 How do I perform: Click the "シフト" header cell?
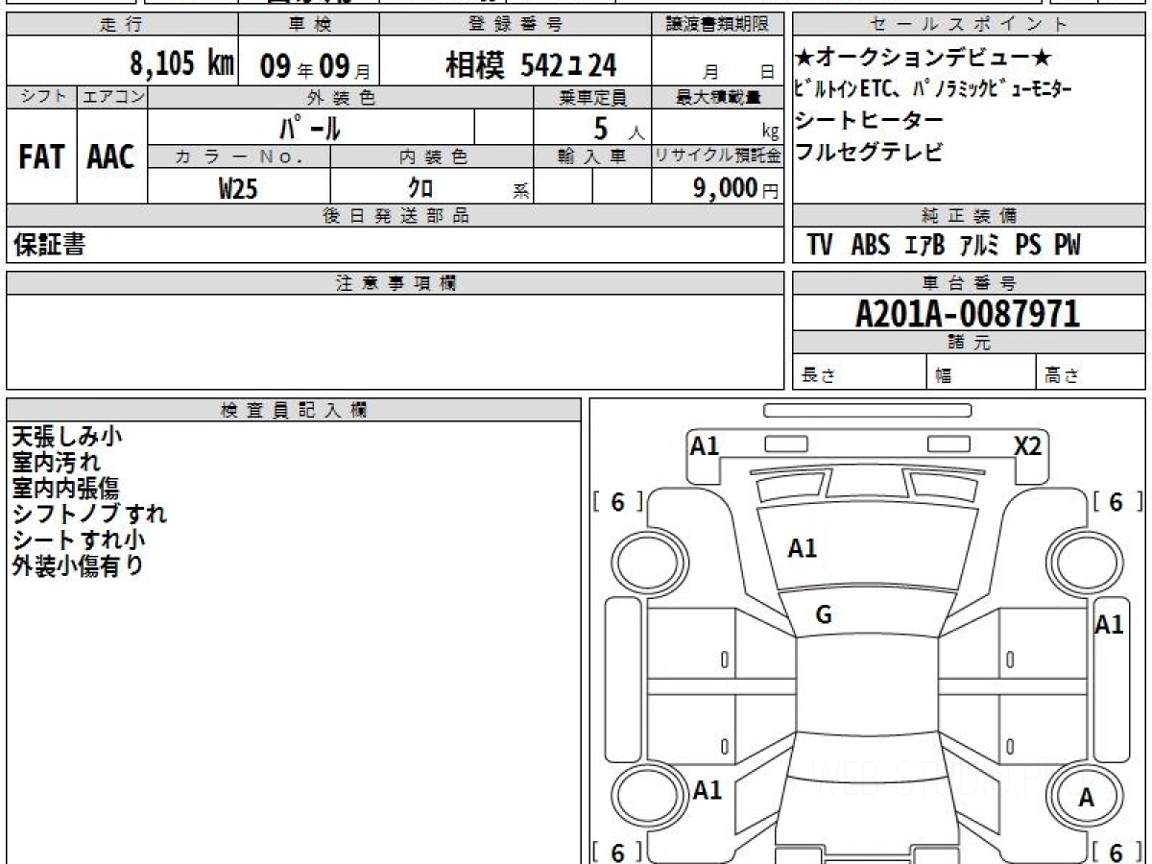[x=41, y=97]
